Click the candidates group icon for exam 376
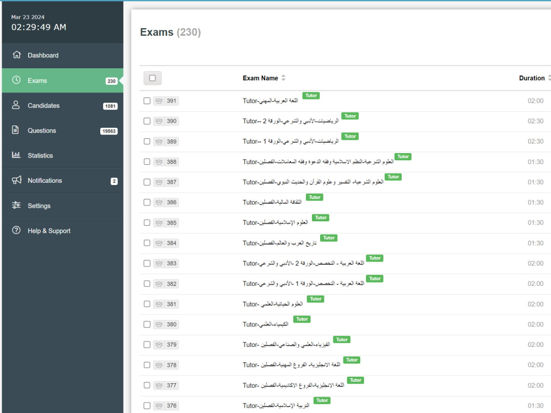Image resolution: width=551 pixels, height=413 pixels. pyautogui.click(x=159, y=406)
